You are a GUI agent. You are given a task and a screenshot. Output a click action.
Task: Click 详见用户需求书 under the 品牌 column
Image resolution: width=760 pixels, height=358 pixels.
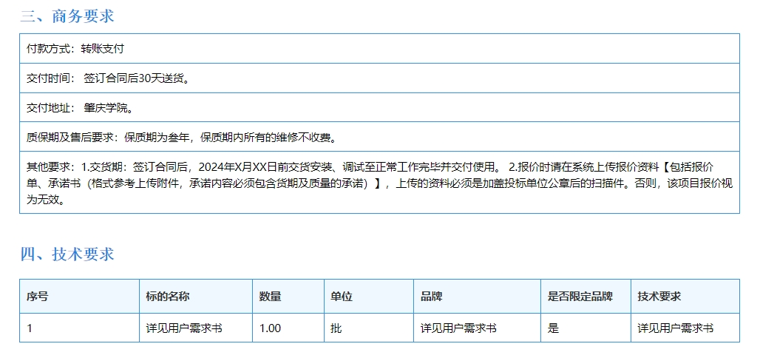click(458, 328)
